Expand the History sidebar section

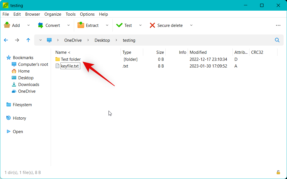pos(19,118)
